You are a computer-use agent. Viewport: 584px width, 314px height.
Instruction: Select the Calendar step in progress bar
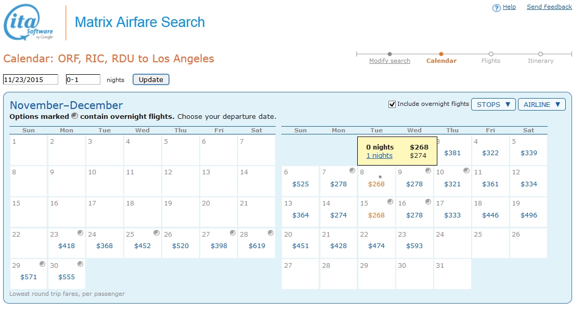coord(441,61)
